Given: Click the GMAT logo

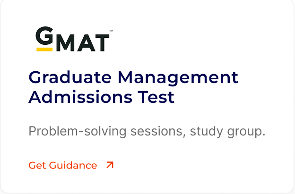Looking at the screenshot, I should tap(73, 40).
